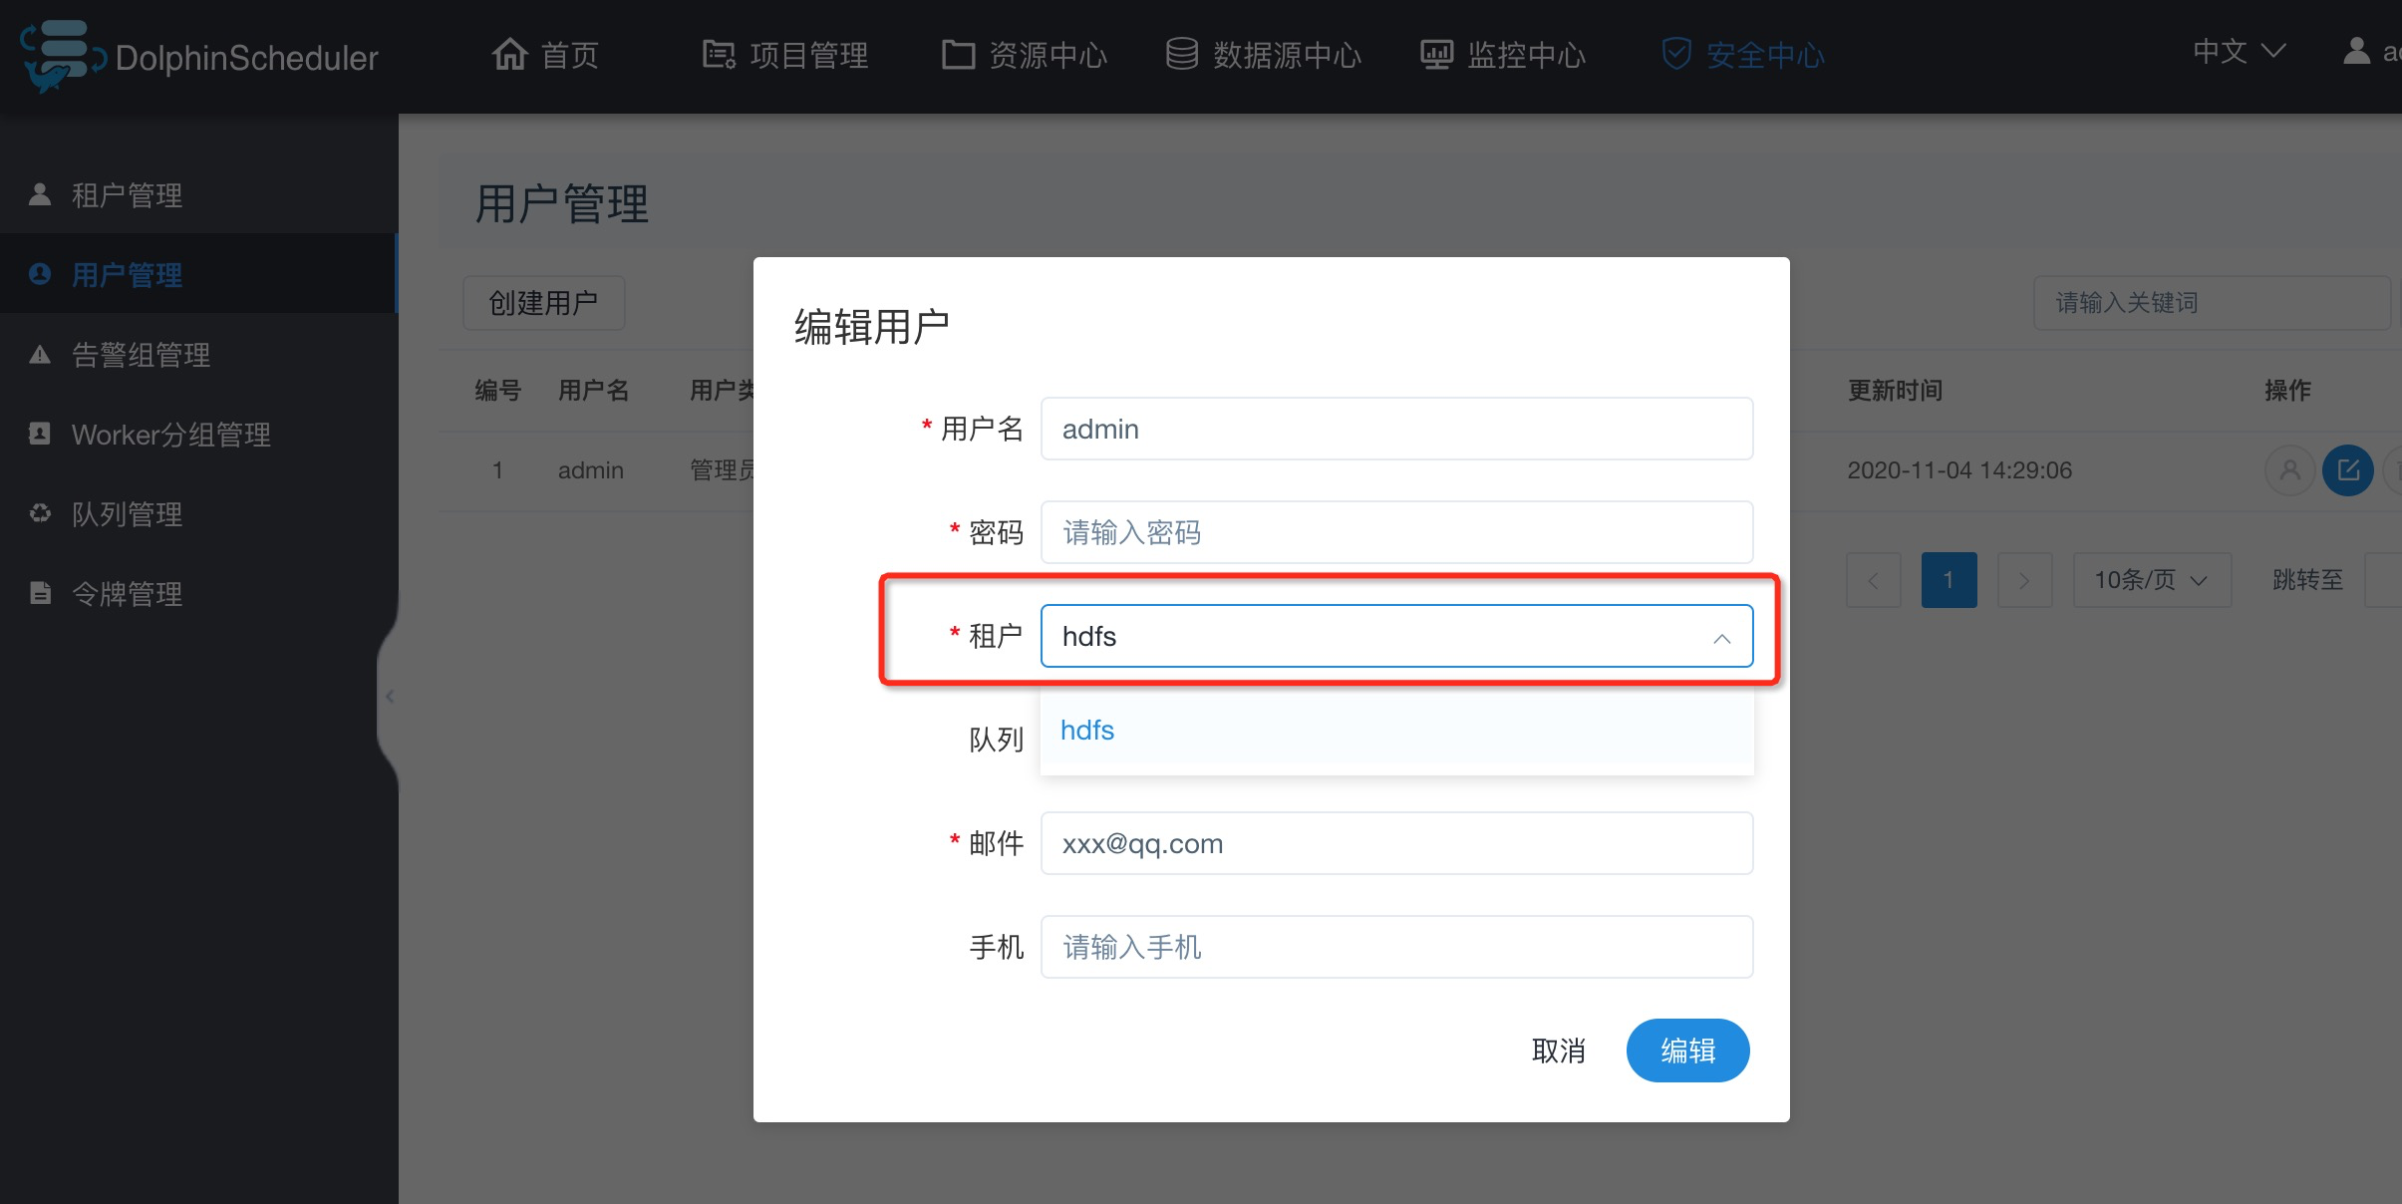Click the 安全中心 shield icon

[1676, 54]
